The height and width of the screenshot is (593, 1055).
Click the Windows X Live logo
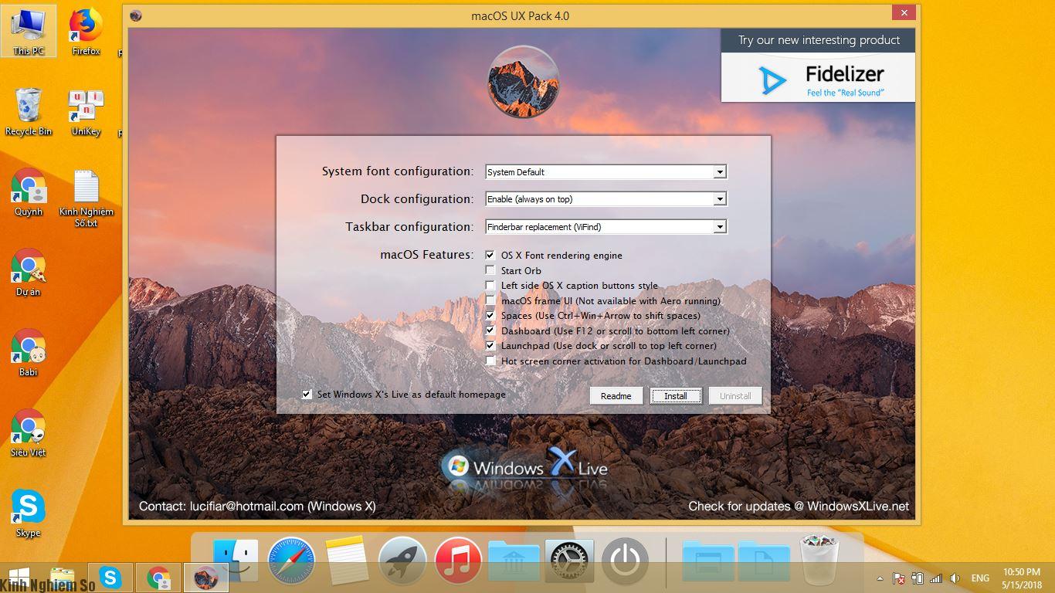coord(525,466)
